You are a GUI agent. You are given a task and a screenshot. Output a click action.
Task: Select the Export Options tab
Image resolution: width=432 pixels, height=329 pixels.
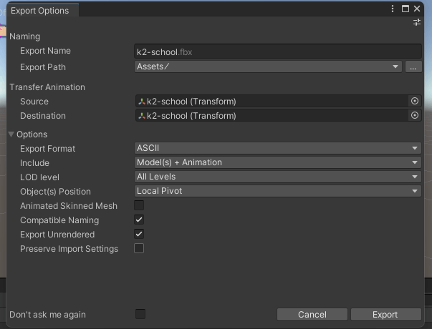click(40, 11)
